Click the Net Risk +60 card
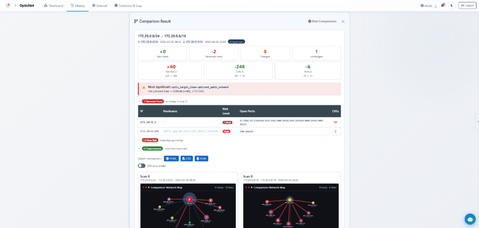This screenshot has width=479, height=228. [x=171, y=70]
